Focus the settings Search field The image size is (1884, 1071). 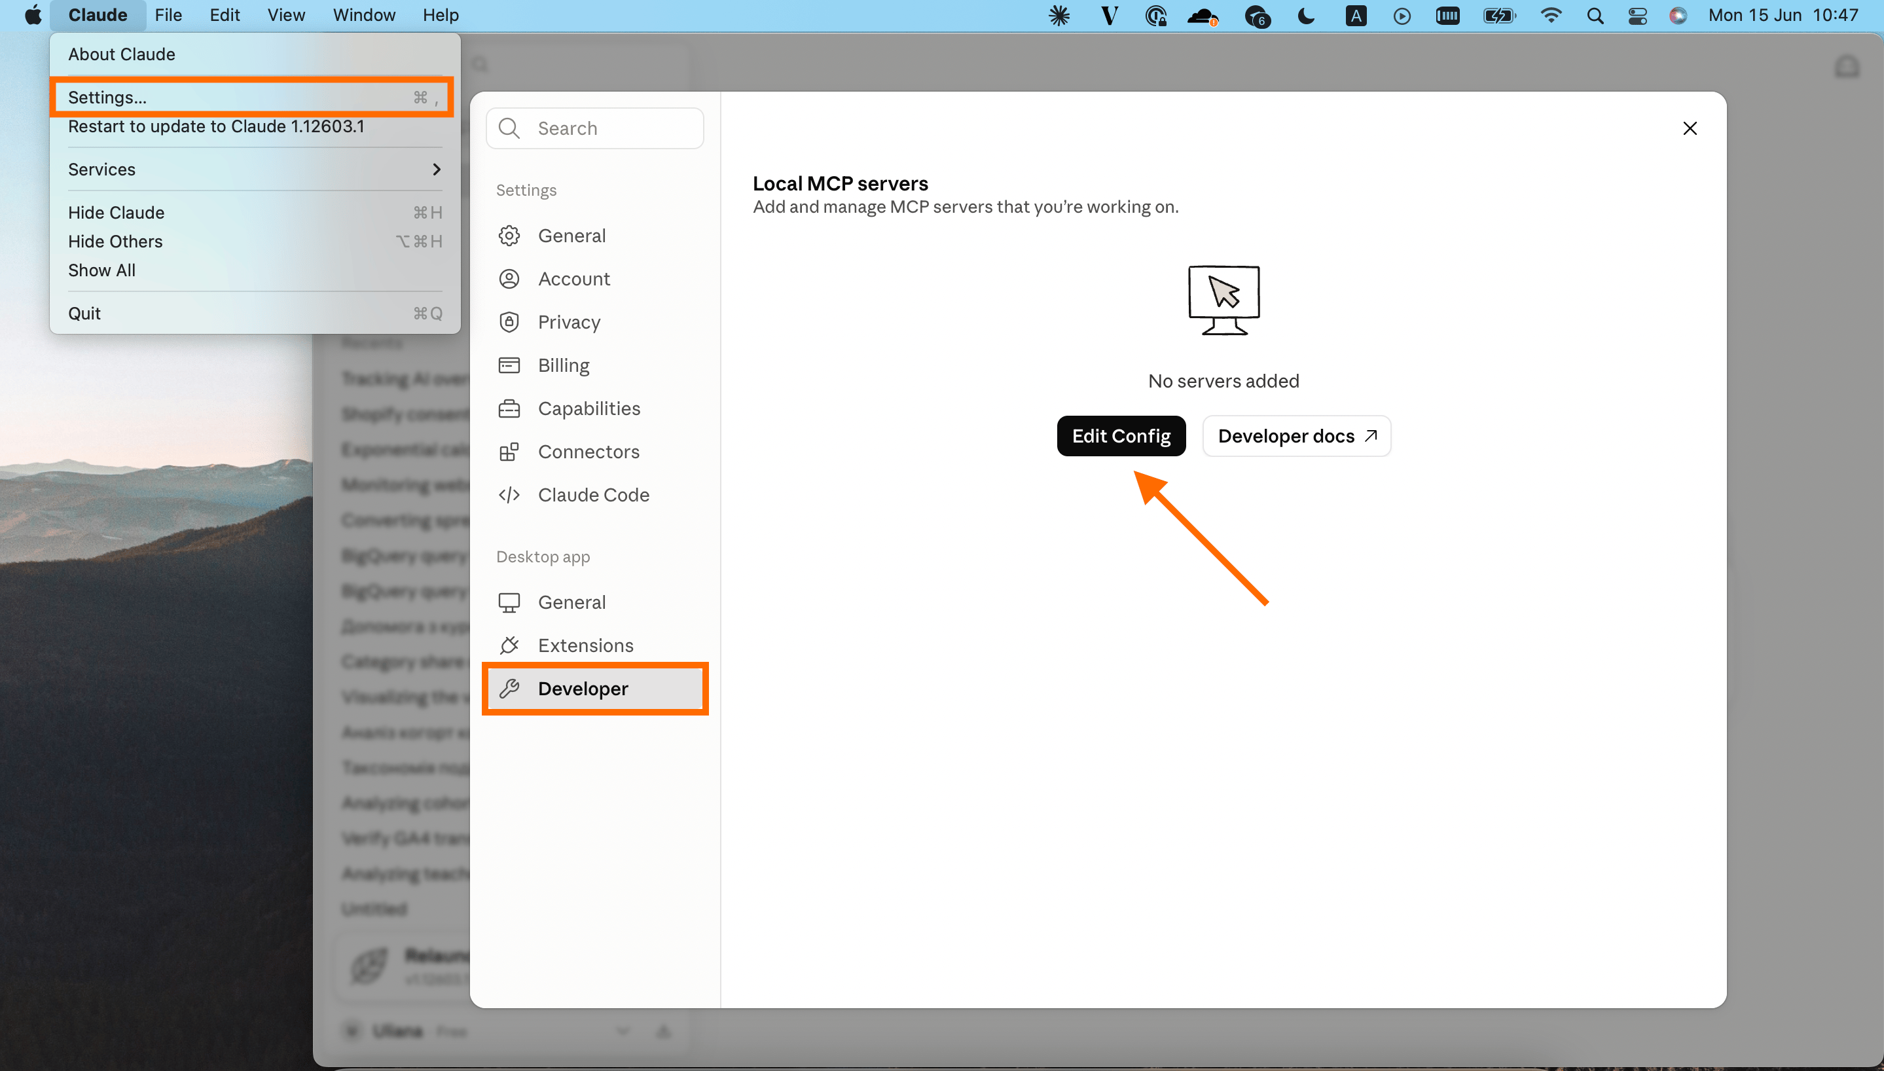[595, 128]
